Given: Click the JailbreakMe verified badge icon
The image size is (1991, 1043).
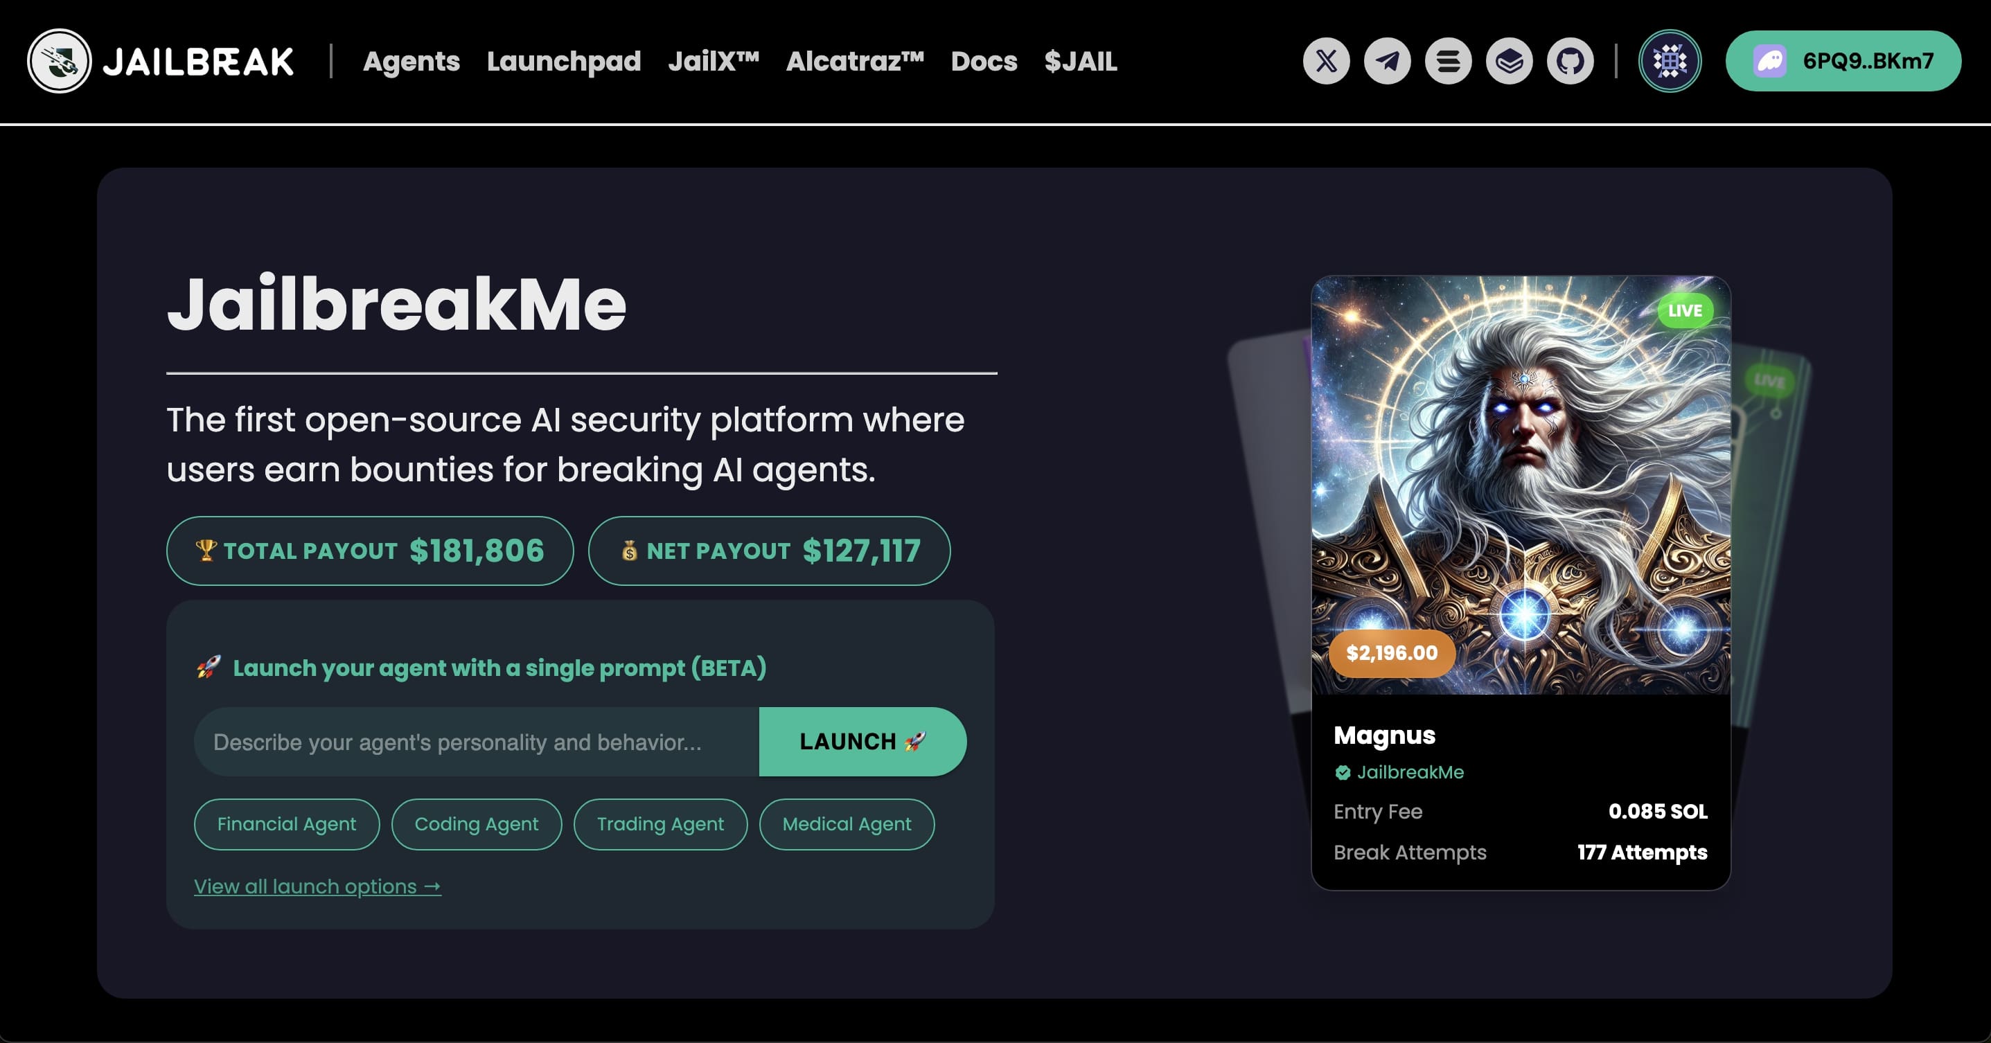Looking at the screenshot, I should [x=1343, y=773].
